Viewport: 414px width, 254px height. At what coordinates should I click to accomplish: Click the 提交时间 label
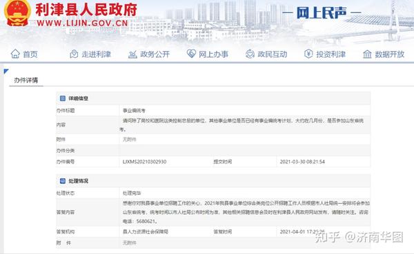pyautogui.click(x=223, y=162)
